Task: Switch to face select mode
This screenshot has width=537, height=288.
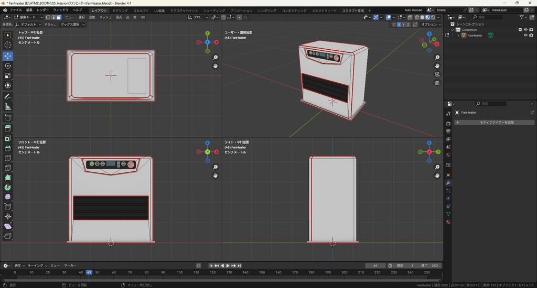Action: [59, 17]
